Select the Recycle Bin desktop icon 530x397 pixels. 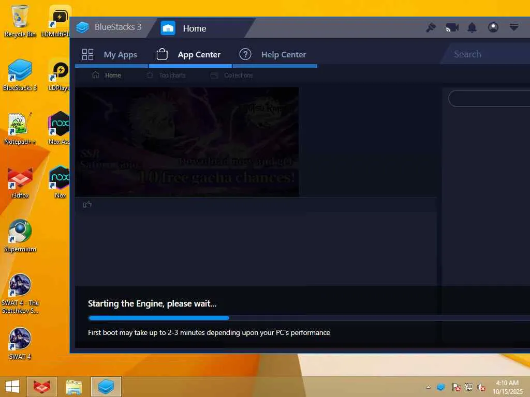[x=20, y=21]
